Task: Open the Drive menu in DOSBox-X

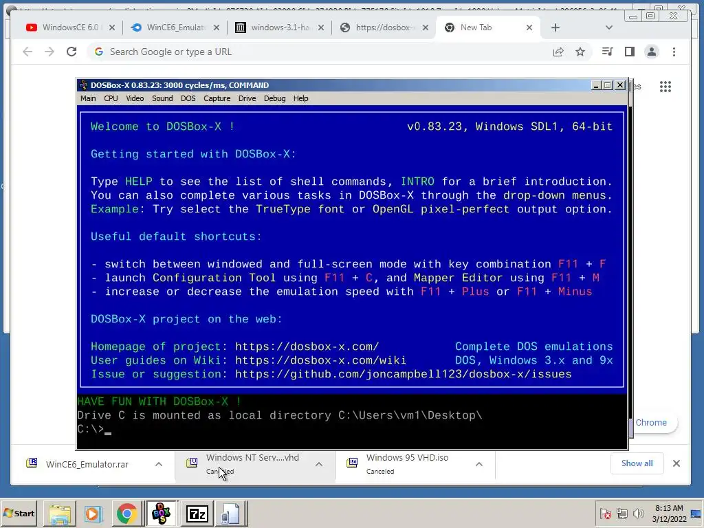Action: pyautogui.click(x=247, y=98)
